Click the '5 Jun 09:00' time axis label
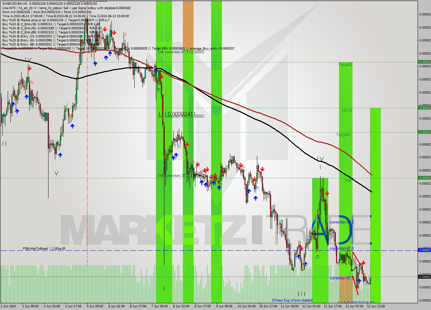The height and width of the screenshot is (310, 431). tap(95, 306)
